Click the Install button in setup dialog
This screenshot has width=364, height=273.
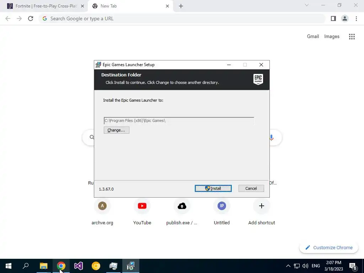[x=213, y=188]
